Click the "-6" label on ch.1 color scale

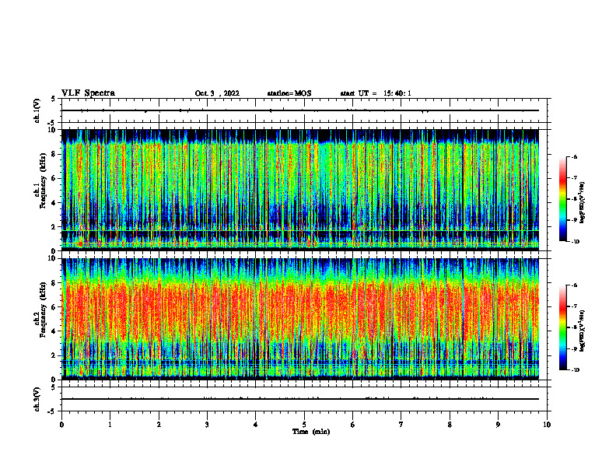574,156
